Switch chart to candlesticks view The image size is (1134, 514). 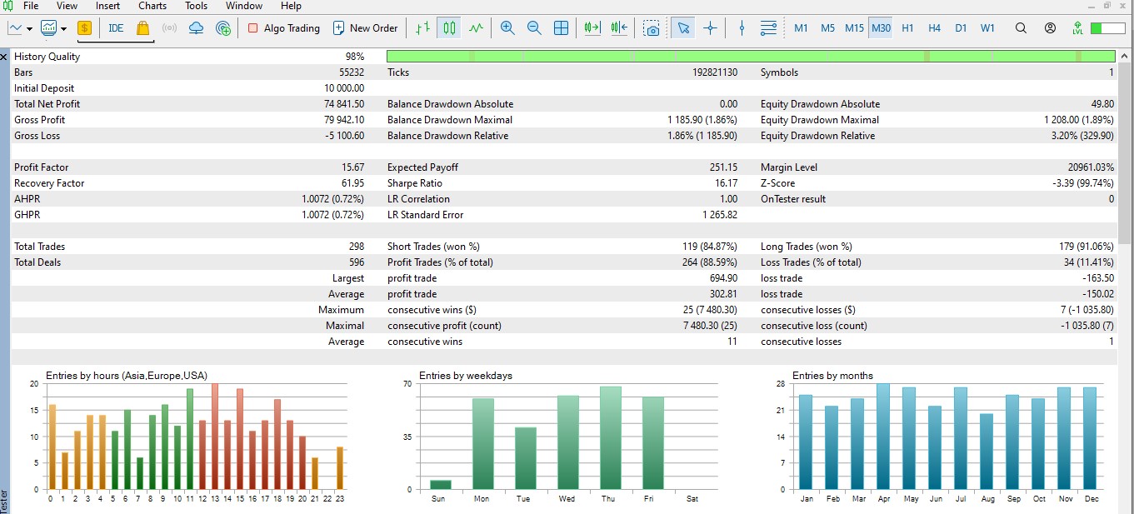click(x=449, y=27)
